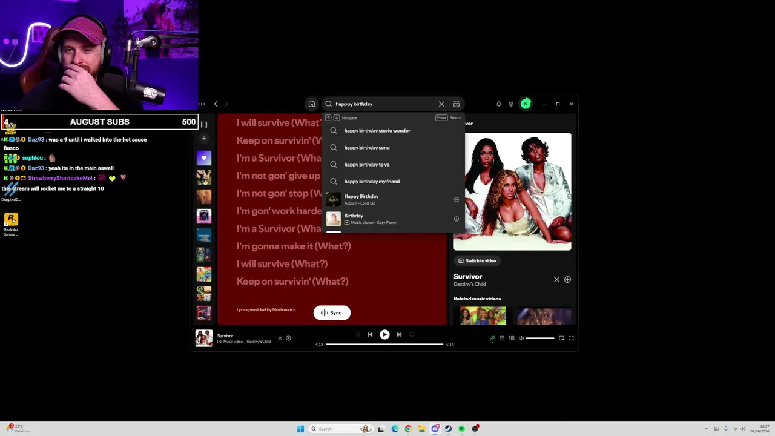The height and width of the screenshot is (436, 775).
Task: Open Spotify notifications bell
Action: pos(499,104)
